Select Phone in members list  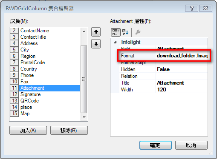click(45, 75)
